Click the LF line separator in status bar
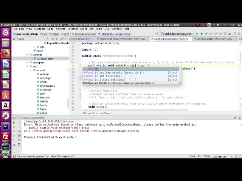The height and width of the screenshot is (181, 242). pyautogui.click(x=199, y=156)
